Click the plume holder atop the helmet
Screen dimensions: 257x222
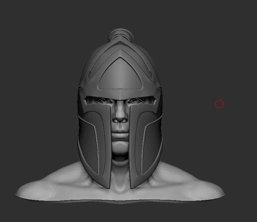(x=121, y=35)
